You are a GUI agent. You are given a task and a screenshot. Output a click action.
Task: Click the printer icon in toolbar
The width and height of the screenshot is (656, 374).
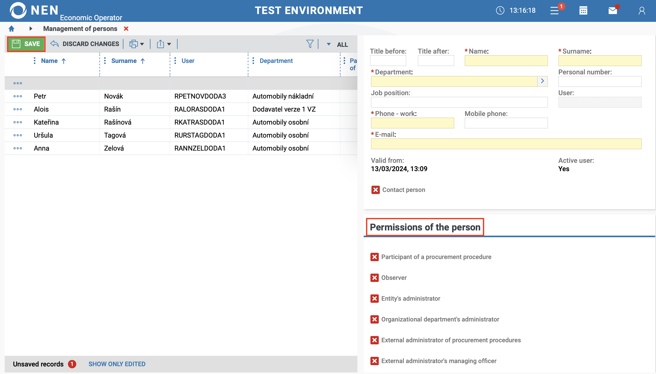point(134,44)
